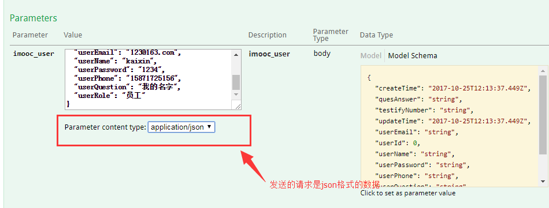Click the Data Type column header

tap(376, 35)
